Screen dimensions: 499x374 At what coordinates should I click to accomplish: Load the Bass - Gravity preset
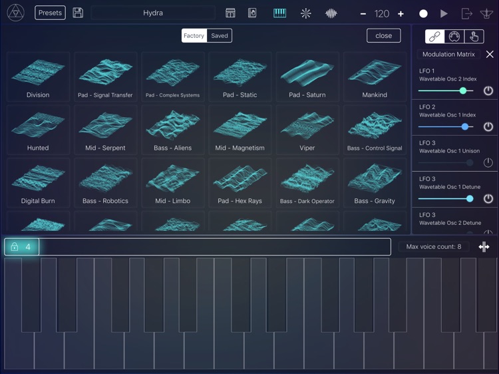[375, 183]
